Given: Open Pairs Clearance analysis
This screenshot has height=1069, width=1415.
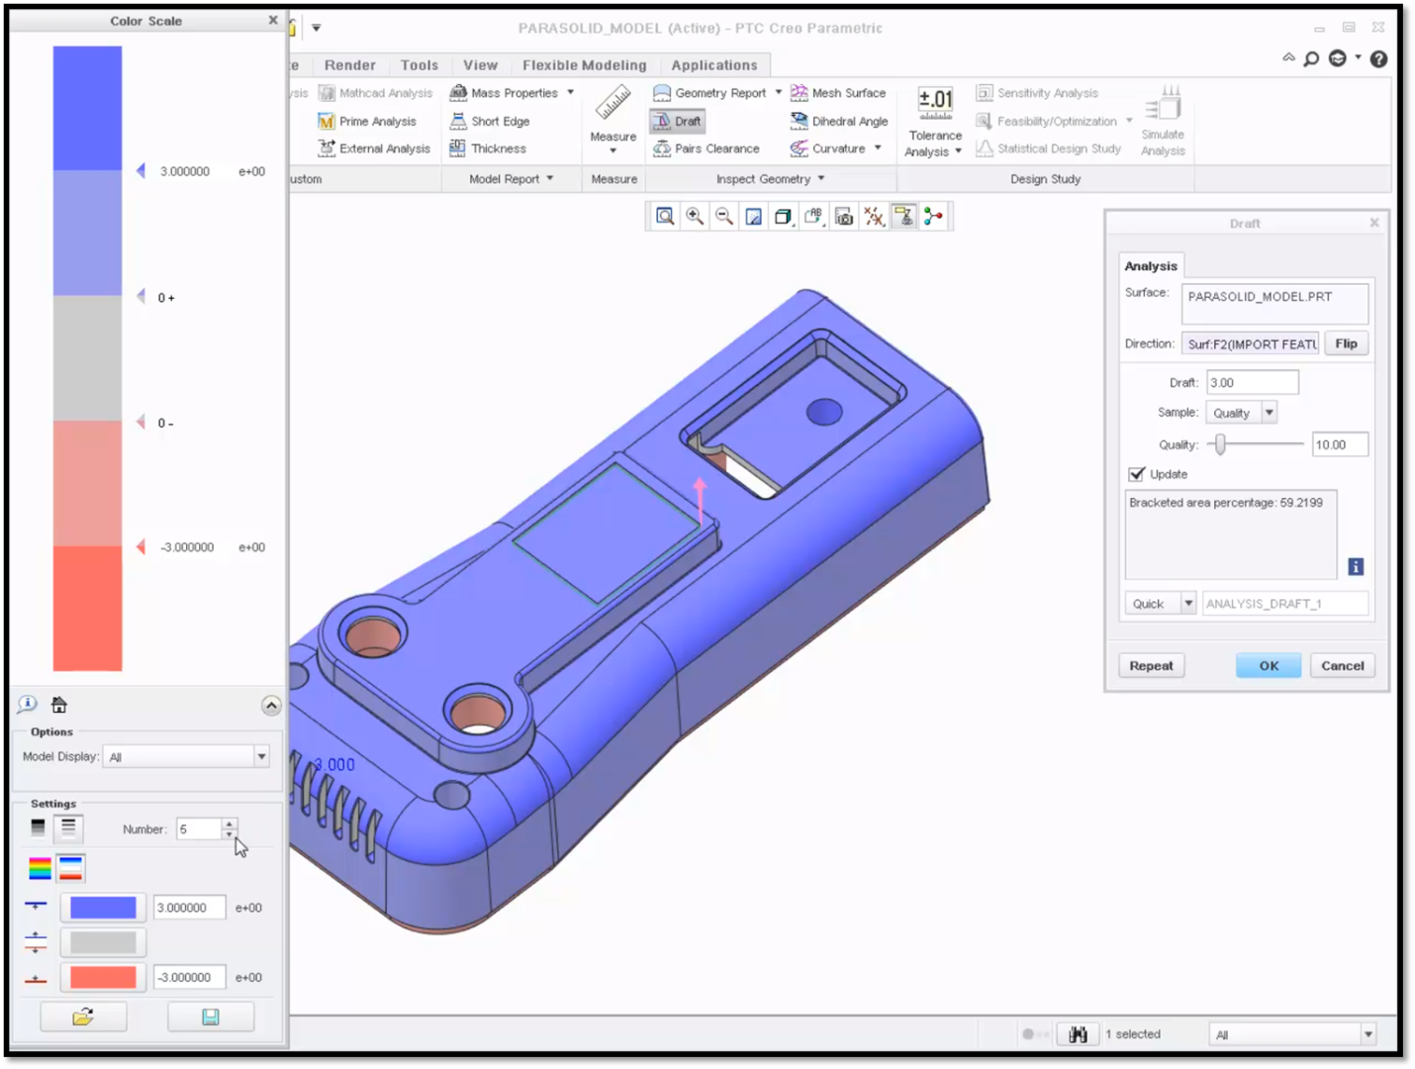Looking at the screenshot, I should [x=707, y=148].
